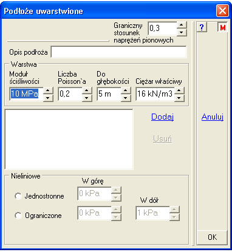Increase Ciężar właściwy with up arrow
232x252 pixels.
point(179,90)
